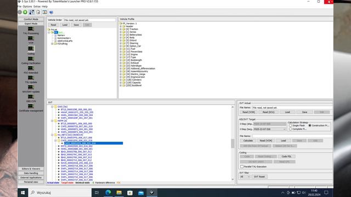
Task: Click Read button for Vehicle Order
Action: click(53, 25)
